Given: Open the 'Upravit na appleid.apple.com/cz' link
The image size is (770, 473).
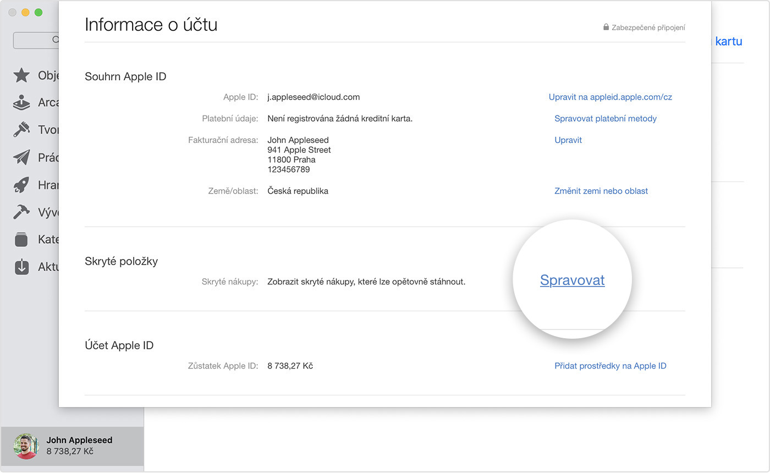Looking at the screenshot, I should [x=610, y=97].
